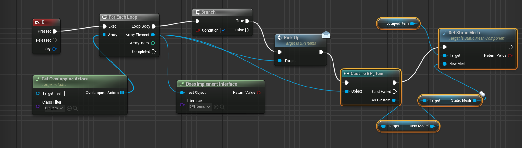Open the Class Filter BP Item dropdown
The height and width of the screenshot is (148, 522).
click(54, 108)
